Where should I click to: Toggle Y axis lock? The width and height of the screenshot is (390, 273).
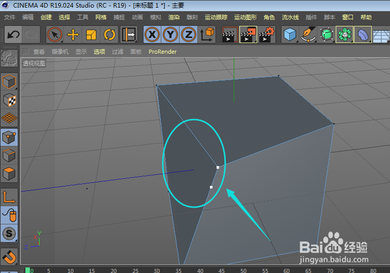(x=170, y=34)
